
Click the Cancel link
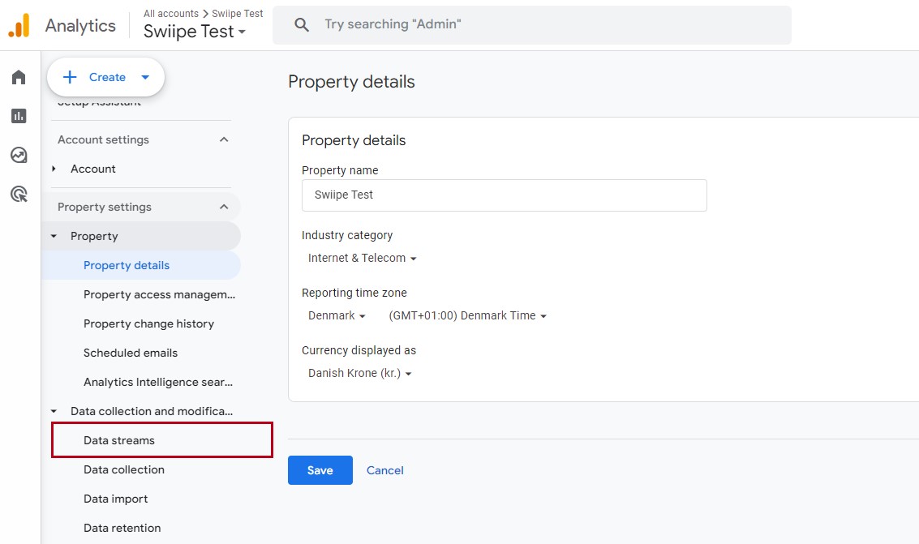[384, 470]
